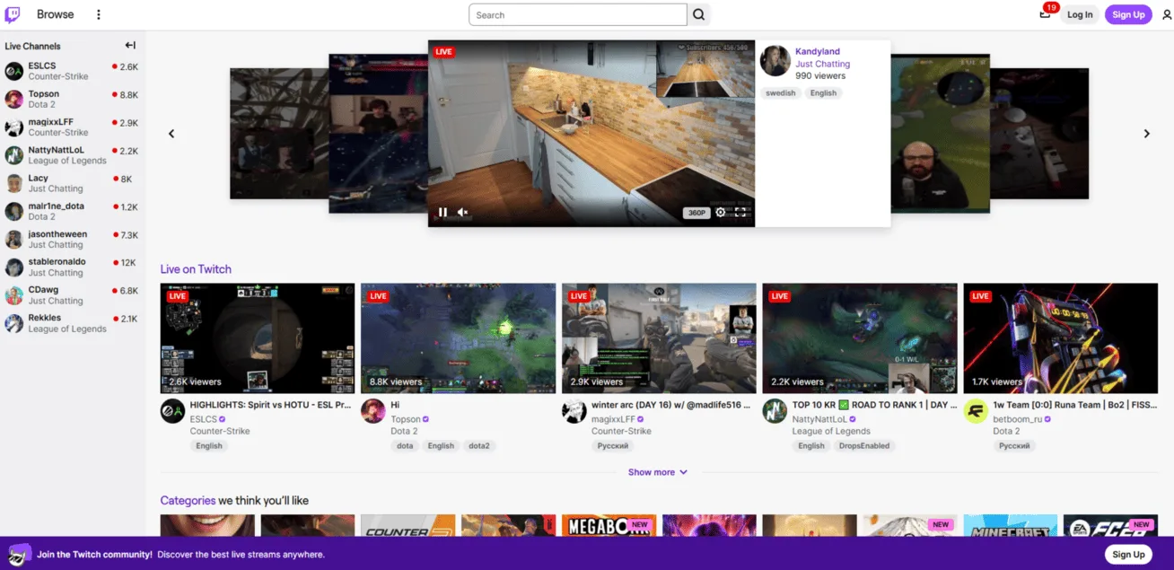Open the Browse tab
Screen dimensions: 1174x570
56,14
